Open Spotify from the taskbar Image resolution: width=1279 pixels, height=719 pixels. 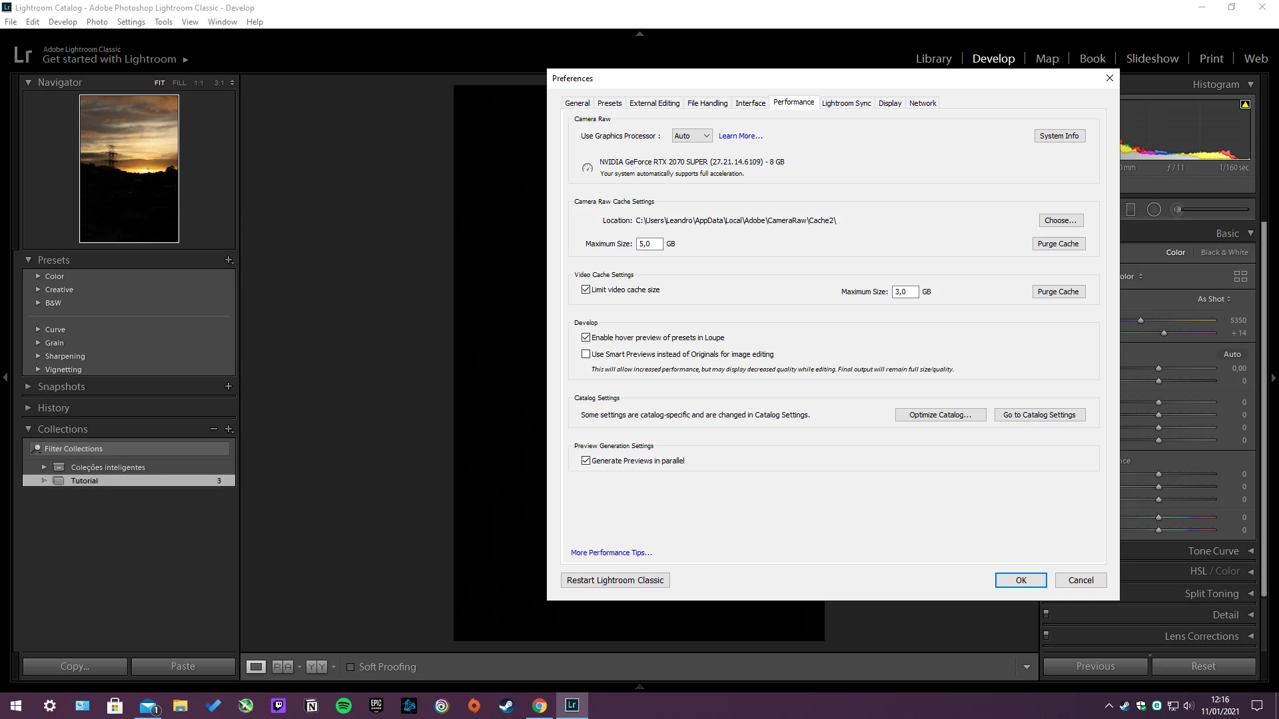(x=344, y=706)
